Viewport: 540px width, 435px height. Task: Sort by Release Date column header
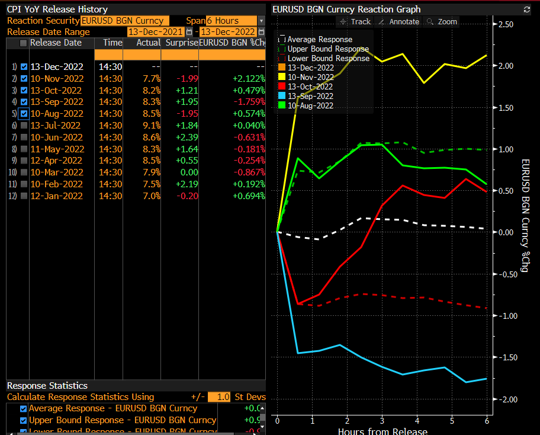coord(56,43)
